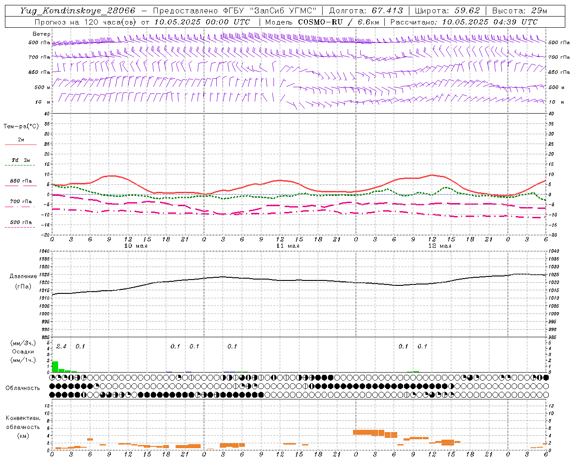572x458 pixels.
Task: Click the '11 мая' date label
Action: point(288,246)
